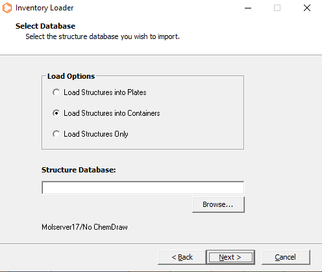The image size is (322, 272).
Task: Select Load Structures into Plates radio button
Action: coord(56,92)
